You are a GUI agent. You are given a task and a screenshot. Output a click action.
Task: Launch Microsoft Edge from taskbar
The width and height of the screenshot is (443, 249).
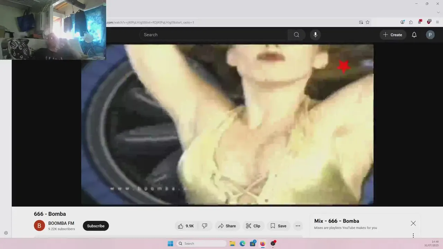[x=243, y=243]
